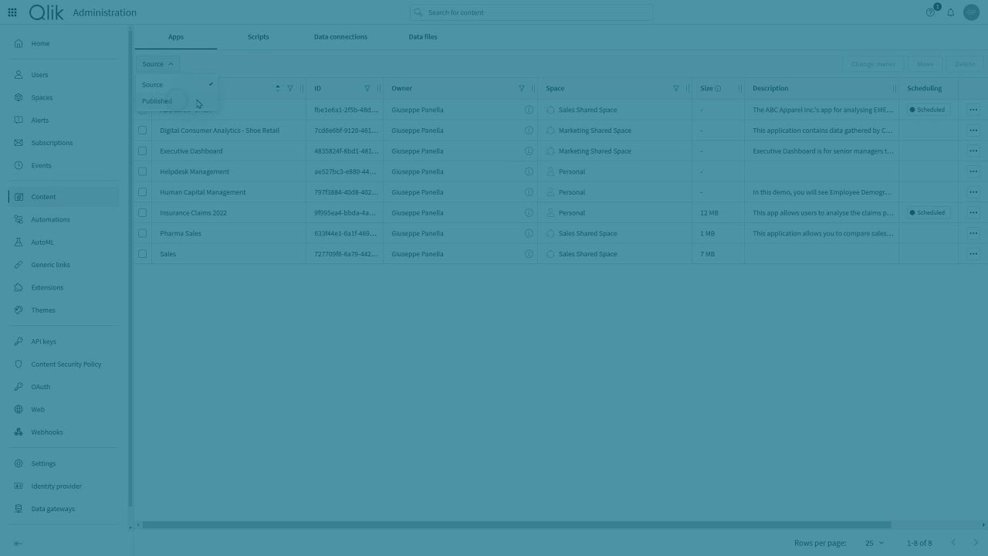The width and height of the screenshot is (988, 556).
Task: Open the Owner column filter
Action: point(521,88)
